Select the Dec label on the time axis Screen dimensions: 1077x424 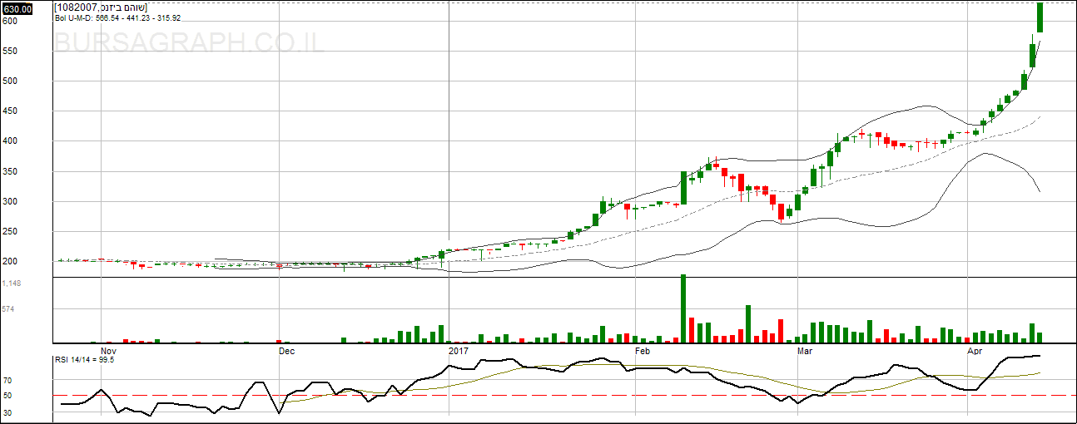click(x=286, y=351)
